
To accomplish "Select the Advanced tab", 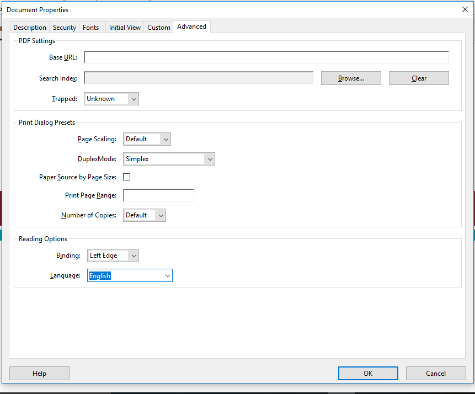I will (191, 26).
